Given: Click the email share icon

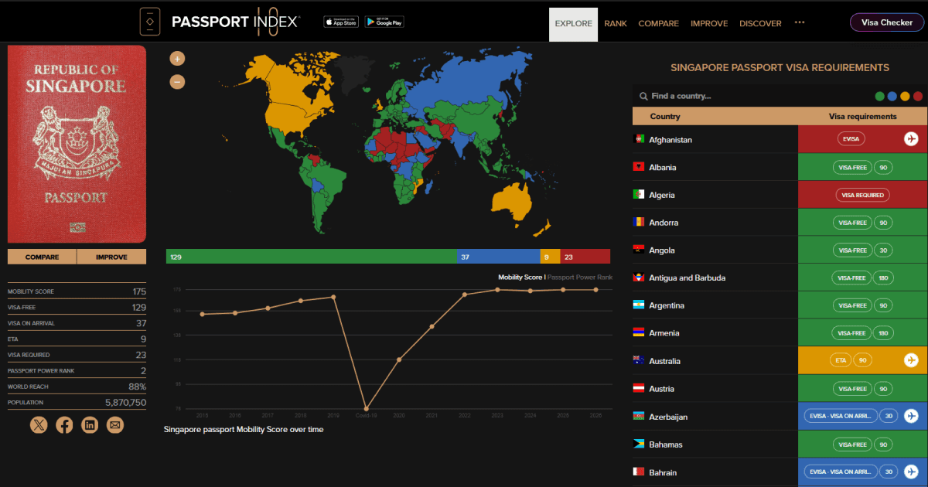Looking at the screenshot, I should pyautogui.click(x=115, y=424).
